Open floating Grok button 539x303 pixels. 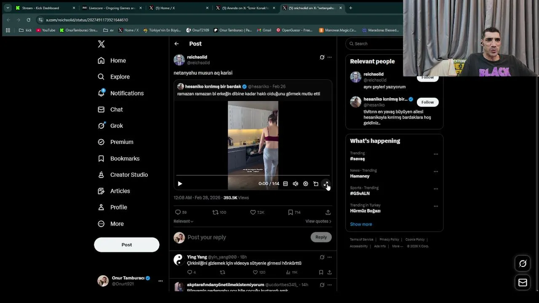(x=523, y=263)
